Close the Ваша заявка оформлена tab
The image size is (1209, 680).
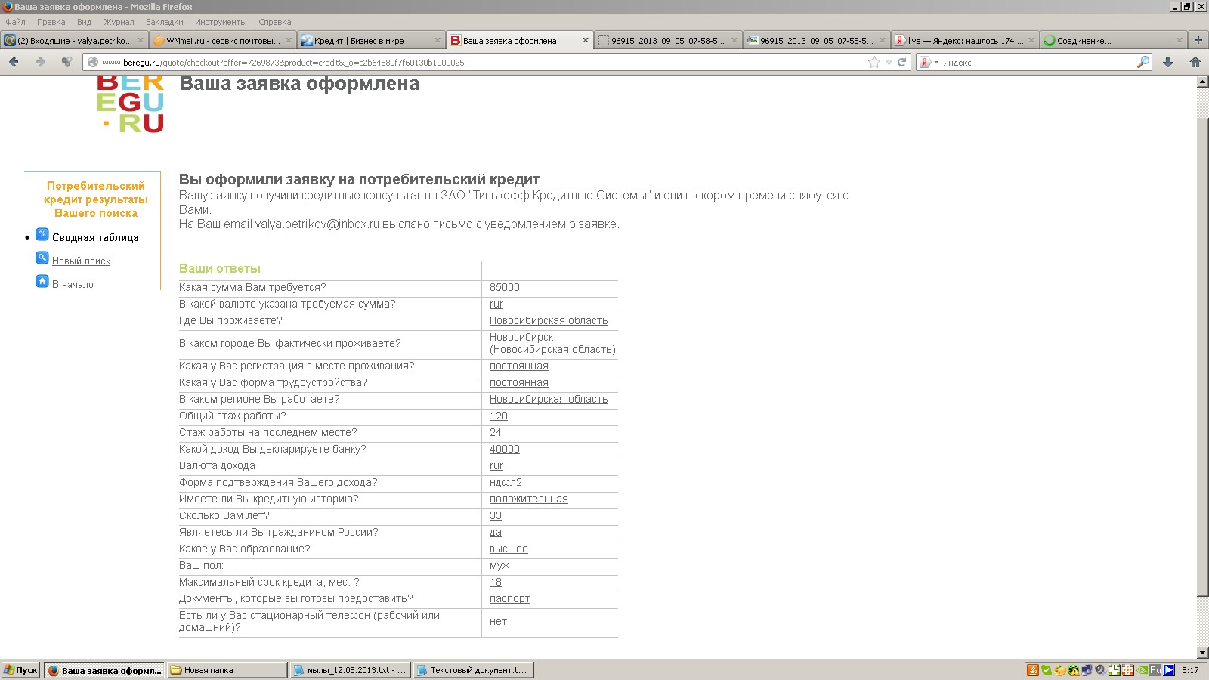(585, 41)
